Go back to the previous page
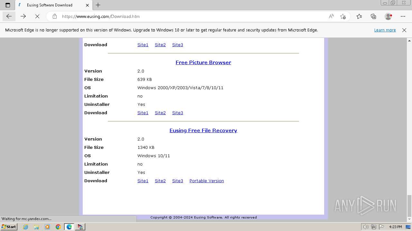412x231 pixels. pos(9,16)
